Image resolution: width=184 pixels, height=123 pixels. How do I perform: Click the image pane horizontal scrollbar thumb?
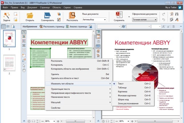[75, 121]
